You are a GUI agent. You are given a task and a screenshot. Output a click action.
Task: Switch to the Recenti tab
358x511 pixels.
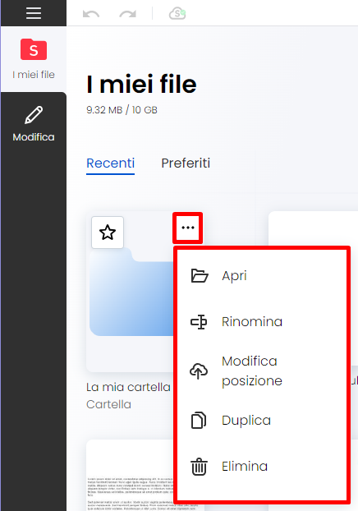click(x=110, y=163)
